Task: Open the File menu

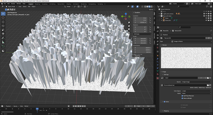Action: pos(5,4)
